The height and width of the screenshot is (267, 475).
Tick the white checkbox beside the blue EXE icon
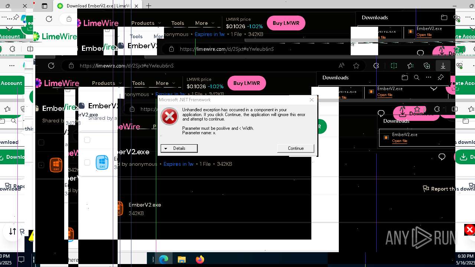pos(87,162)
